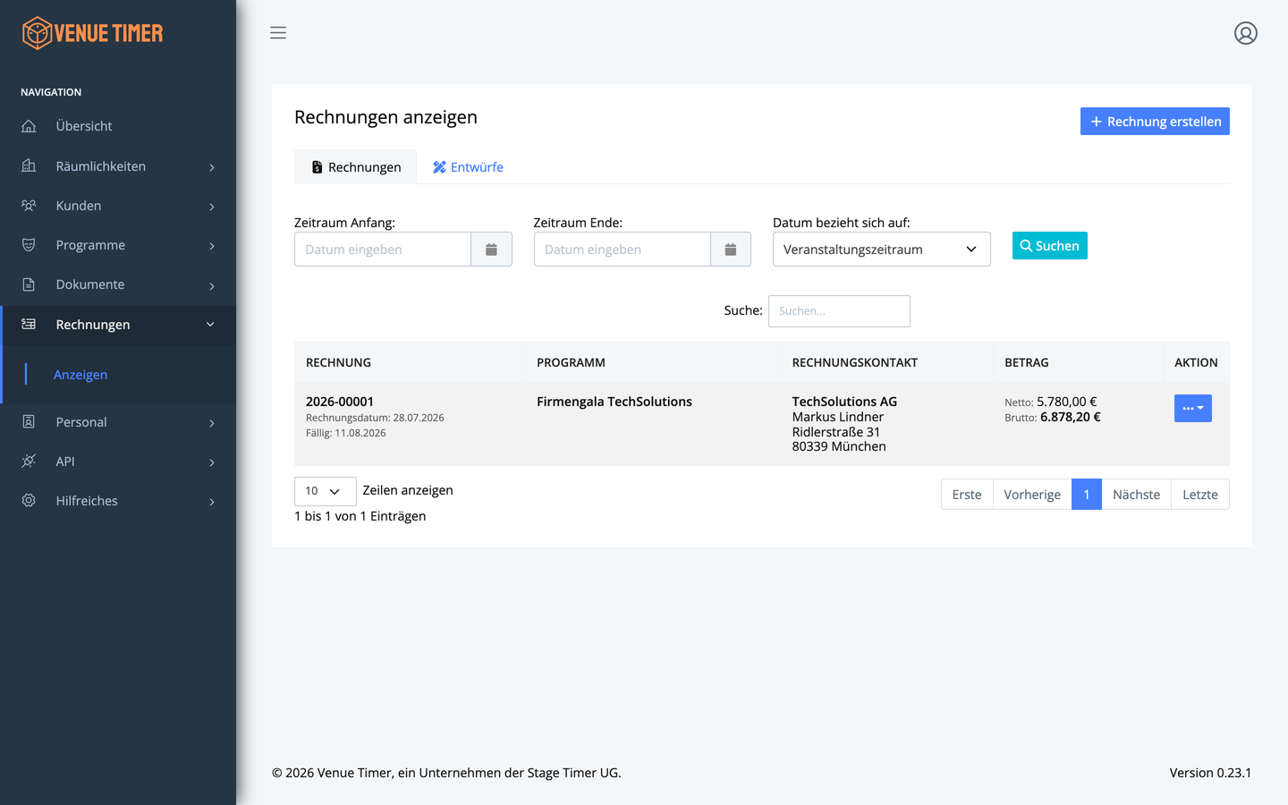
Task: Click the API plug icon in sidebar
Action: (x=29, y=462)
